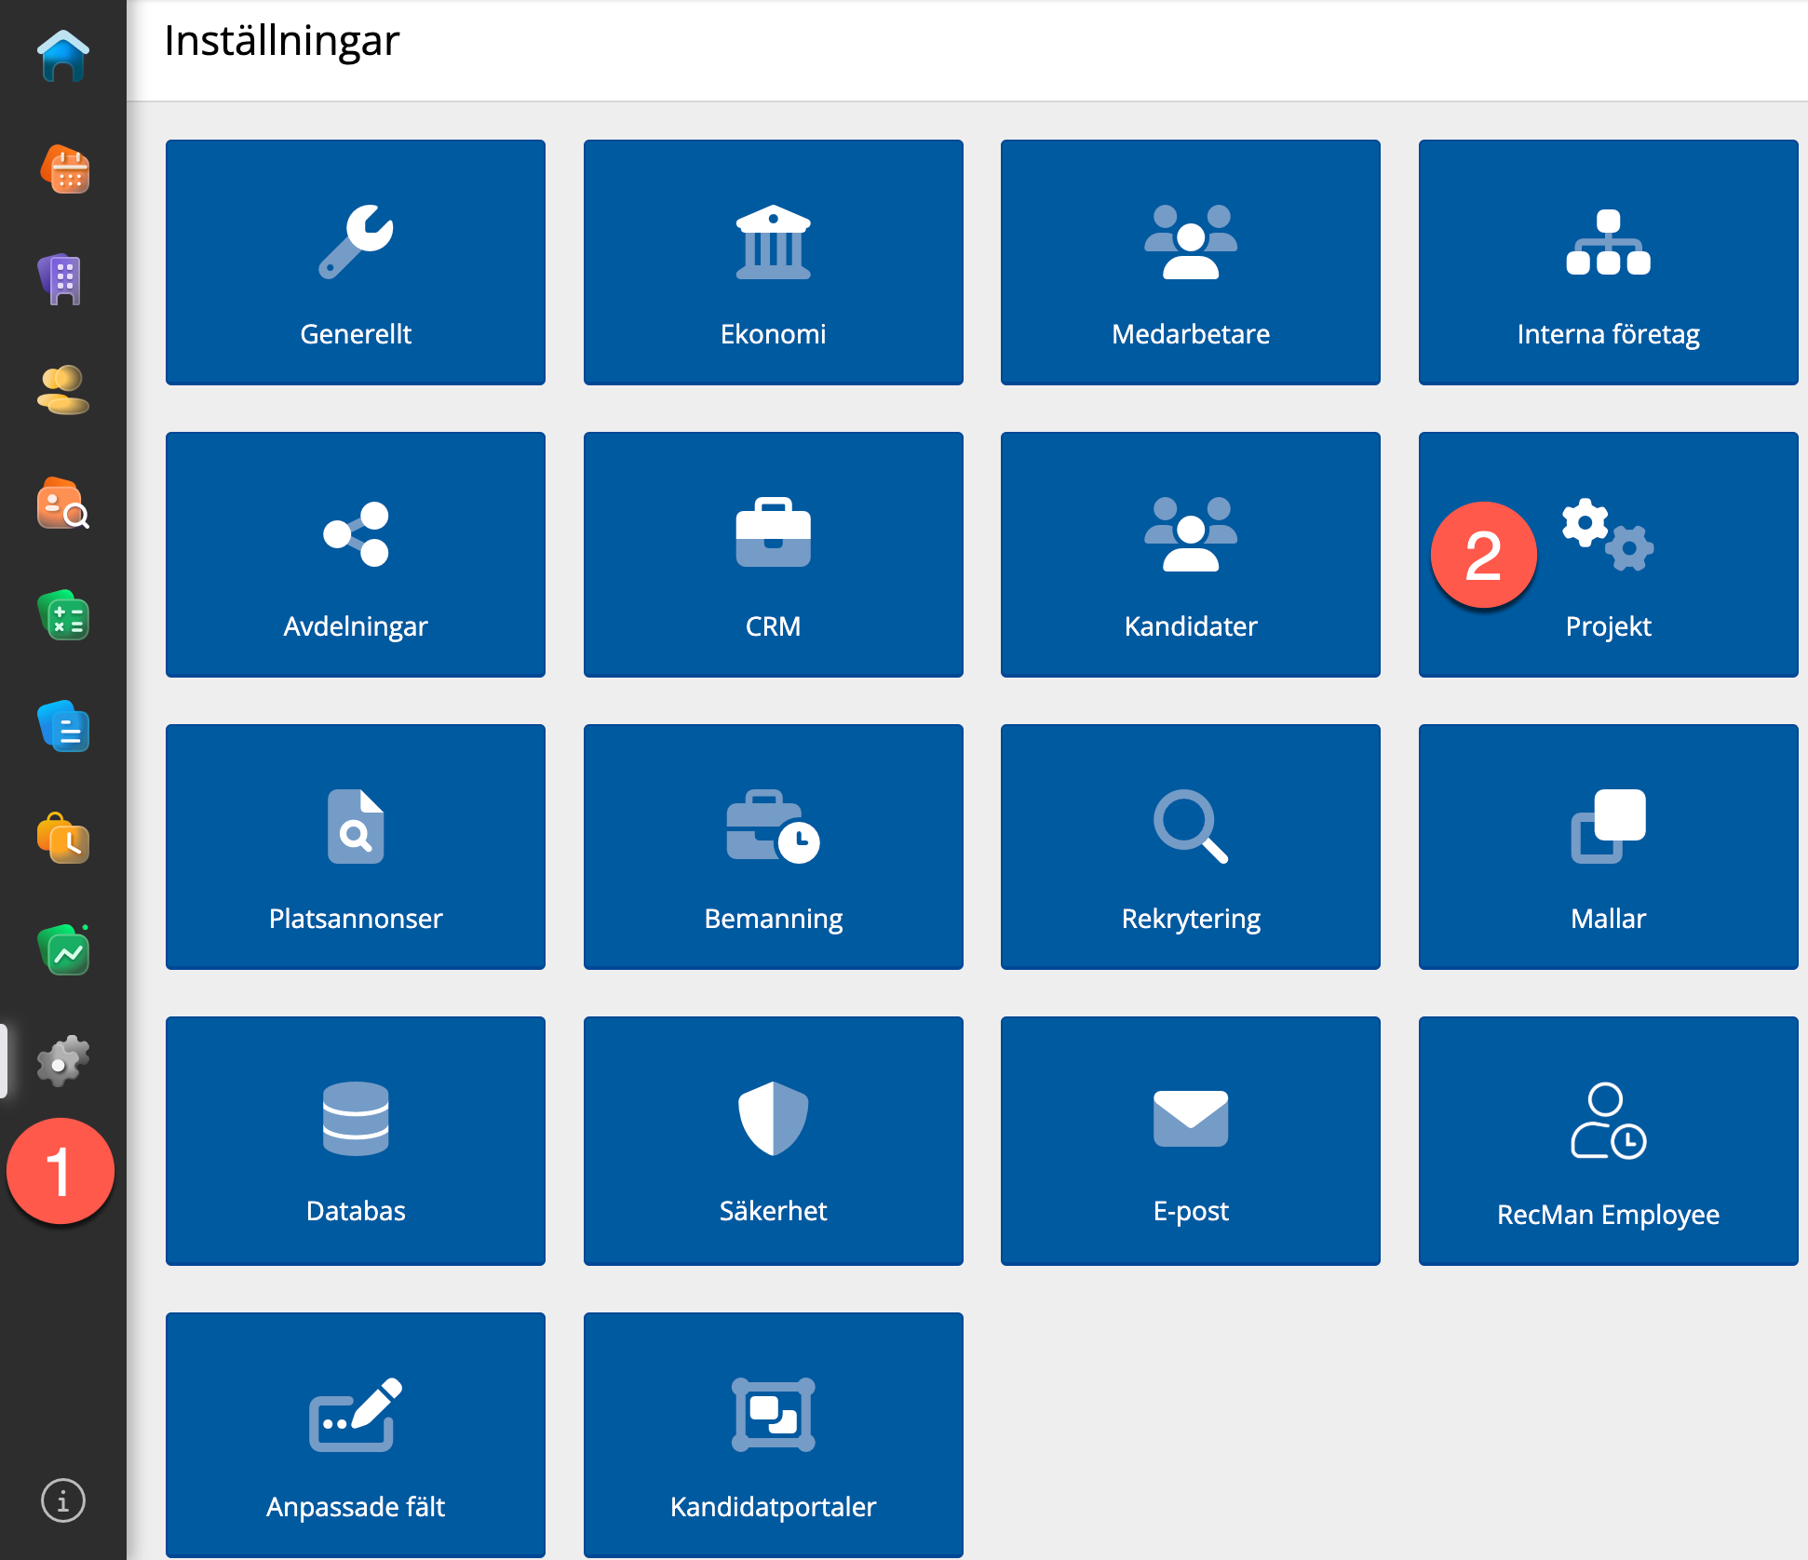1808x1560 pixels.
Task: Open the Ekonomi settings tile
Action: tap(773, 262)
